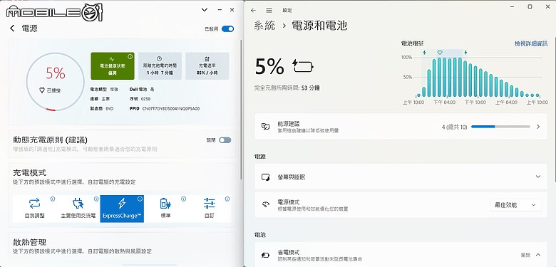Viewport: 556px width, 267px height.
Task: Click the red 5% battery gauge reading
Action: (x=56, y=73)
